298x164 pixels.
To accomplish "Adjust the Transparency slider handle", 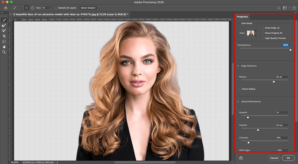I will [x=290, y=50].
